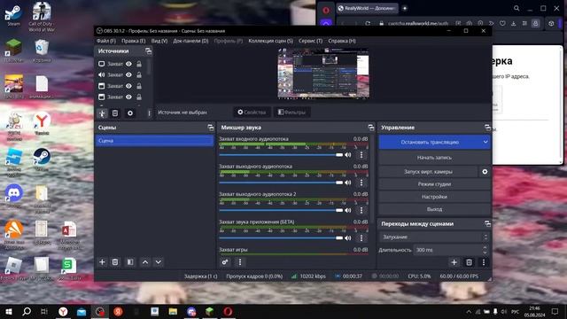Open Настройки from Управление panel
The width and height of the screenshot is (567, 319).
coord(434,197)
